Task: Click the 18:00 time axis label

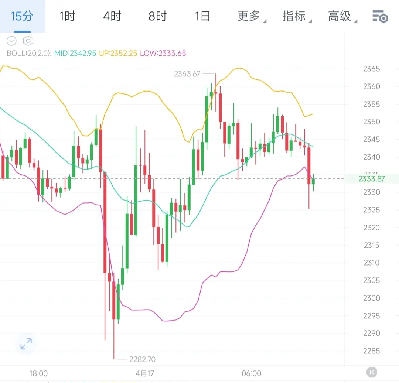Action: pos(38,373)
